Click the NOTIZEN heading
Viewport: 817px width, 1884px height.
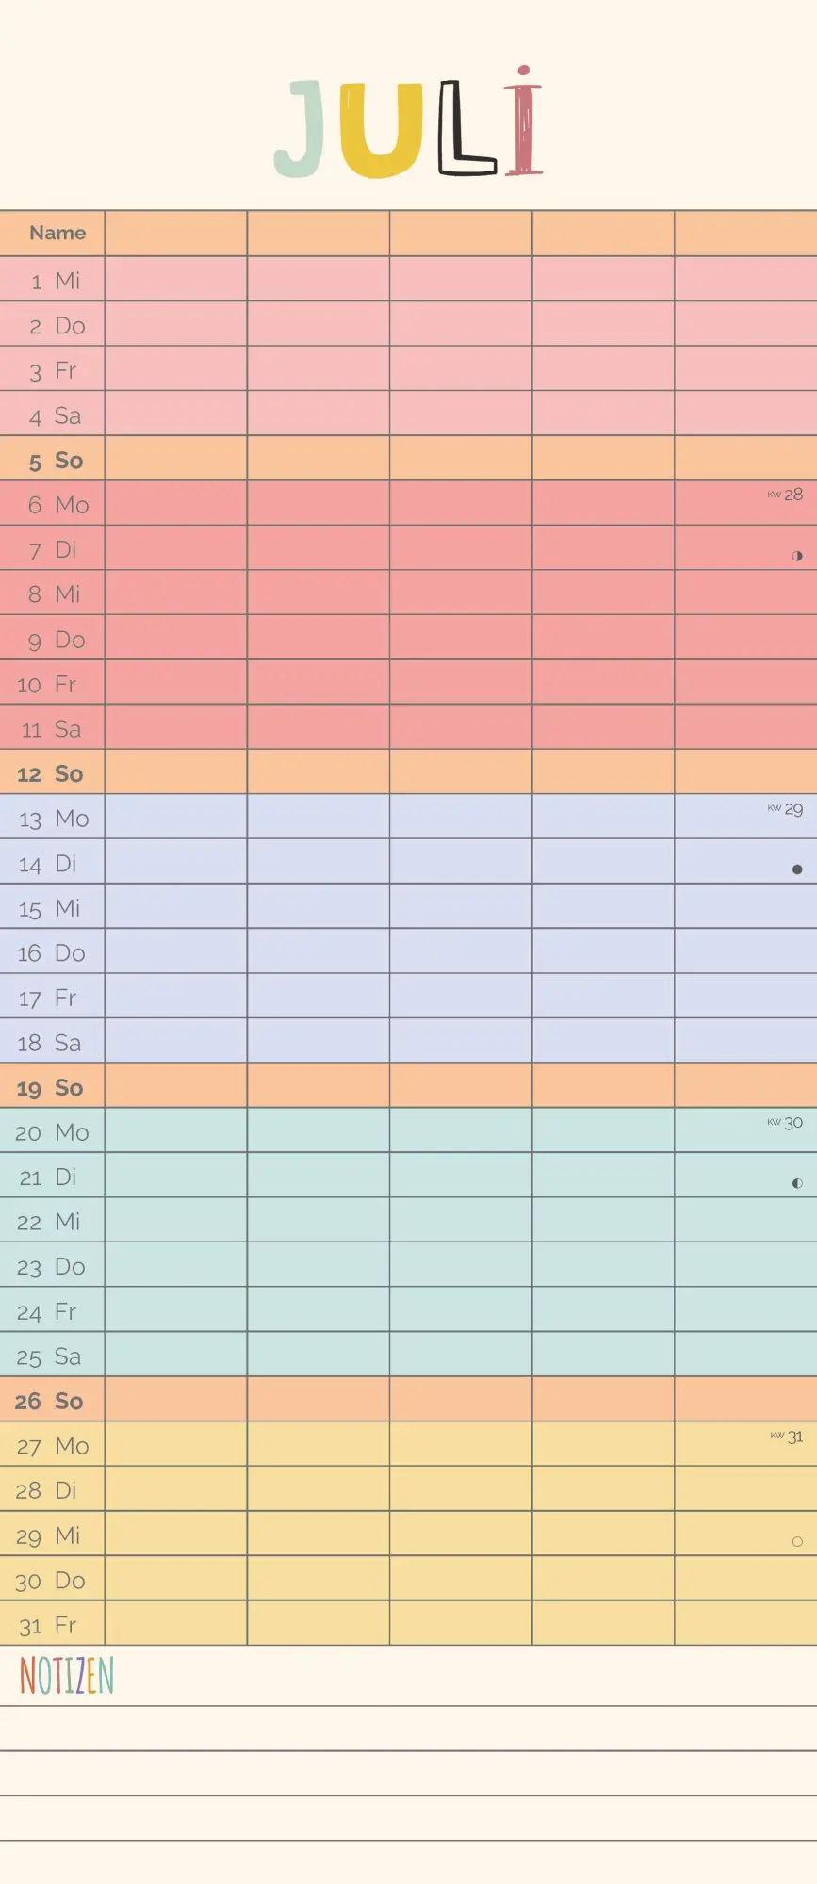pyautogui.click(x=67, y=1676)
